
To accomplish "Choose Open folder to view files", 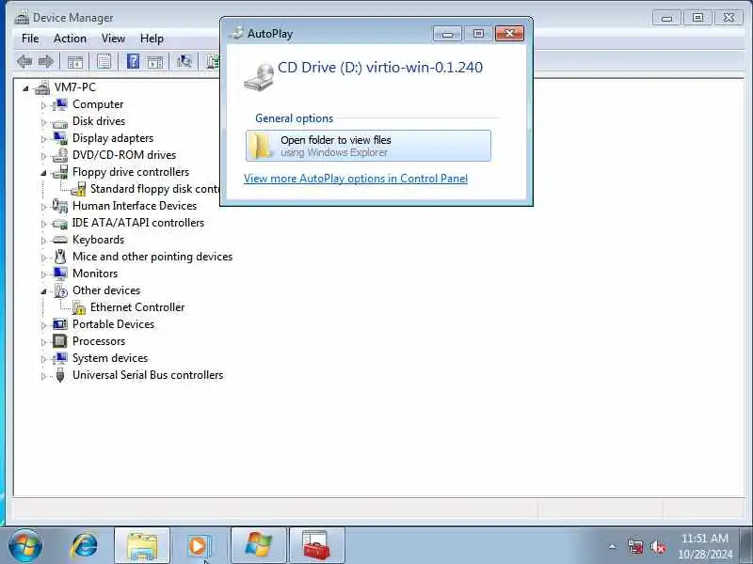I will click(368, 146).
